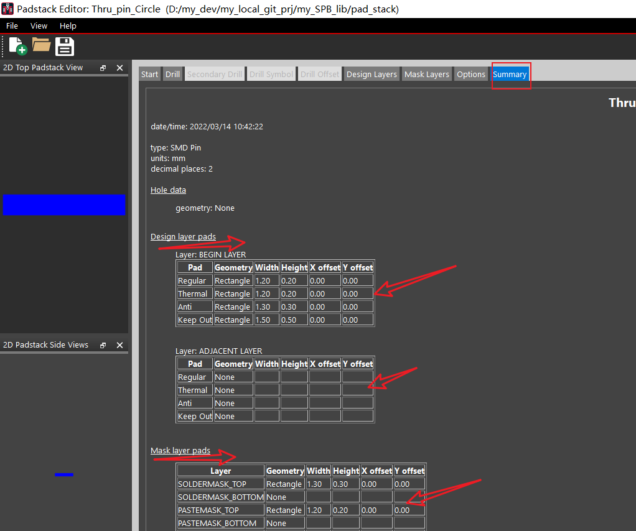Image resolution: width=636 pixels, height=531 pixels.
Task: Open an existing padstack via the folder icon
Action: 40,46
